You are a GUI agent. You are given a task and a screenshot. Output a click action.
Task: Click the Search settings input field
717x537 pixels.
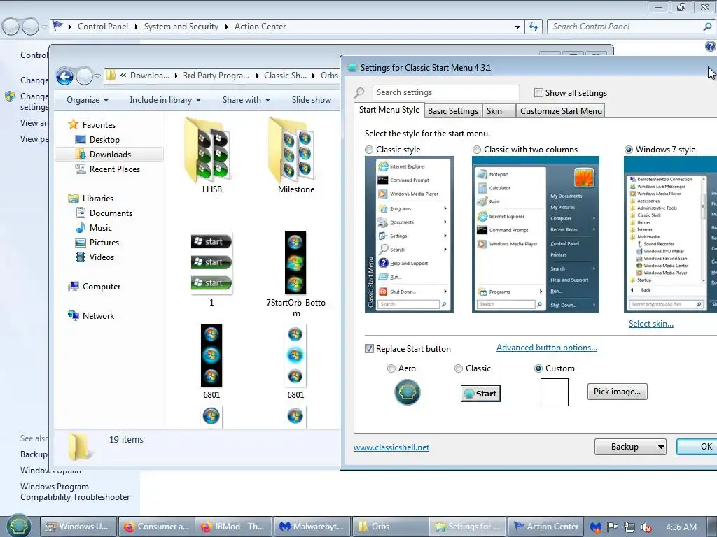pos(445,92)
